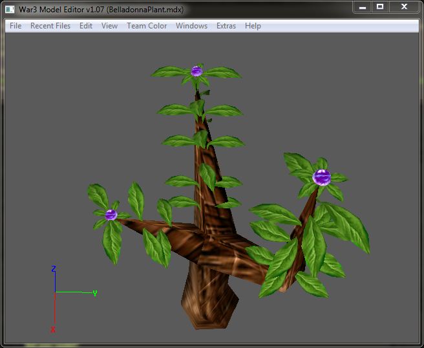
Task: Open the Help menu
Action: click(x=253, y=26)
